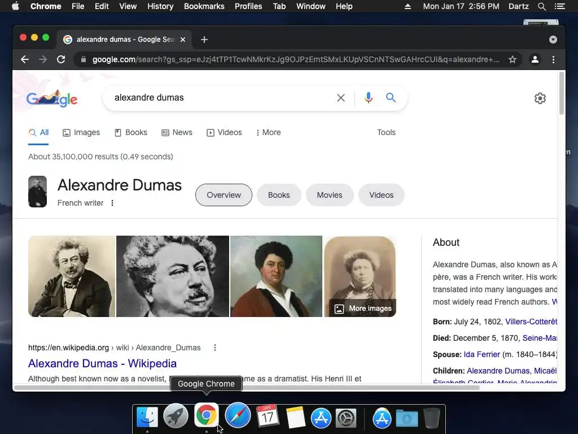Click the eject icon in the menu bar
Image resolution: width=578 pixels, height=434 pixels.
(408, 6)
